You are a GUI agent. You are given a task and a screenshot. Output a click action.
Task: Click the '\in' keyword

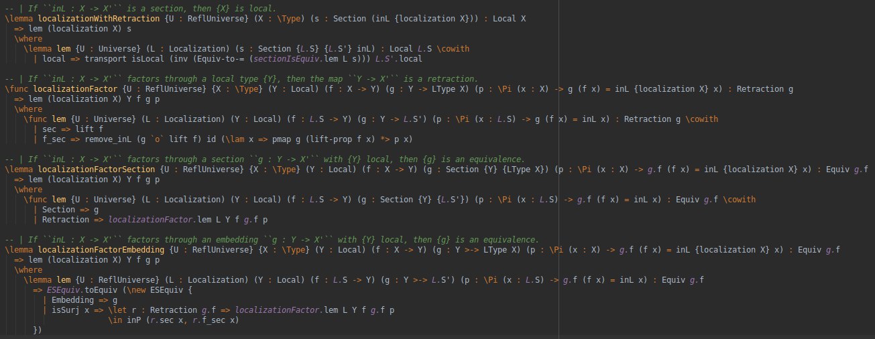click(115, 320)
